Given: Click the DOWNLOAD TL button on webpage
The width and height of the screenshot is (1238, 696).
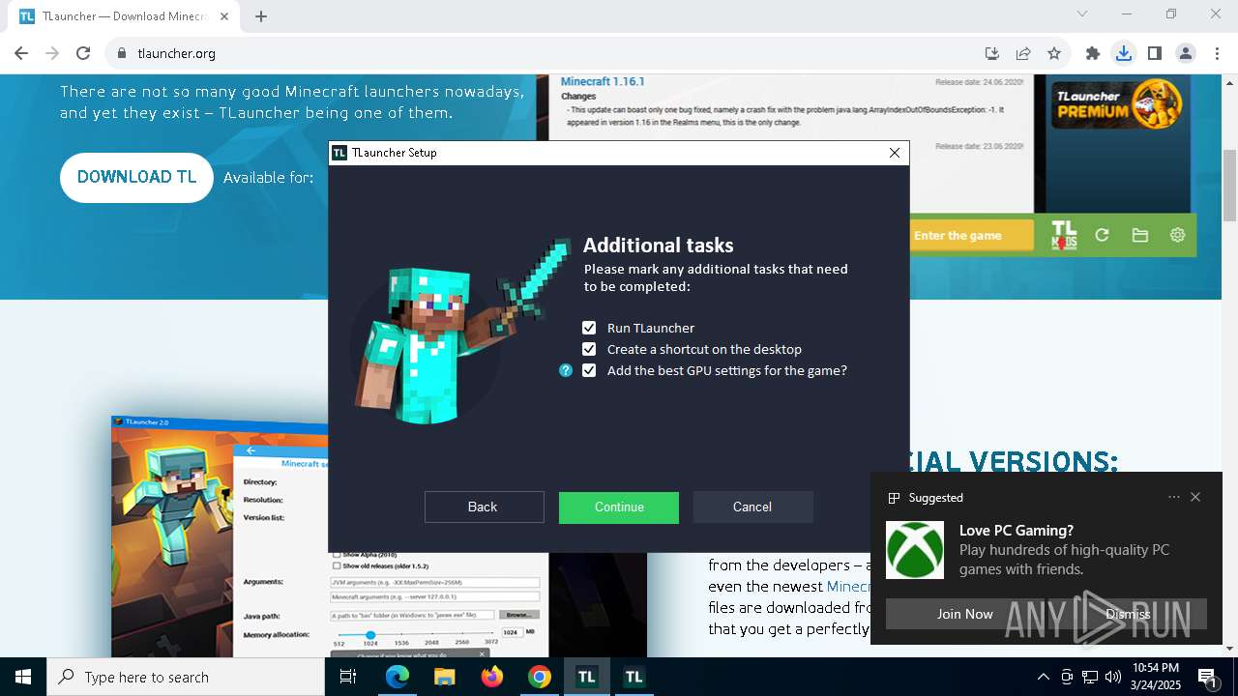Looking at the screenshot, I should click(136, 178).
